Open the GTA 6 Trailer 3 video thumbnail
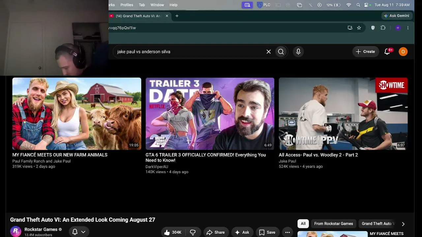This screenshot has height=237, width=422. (x=210, y=114)
